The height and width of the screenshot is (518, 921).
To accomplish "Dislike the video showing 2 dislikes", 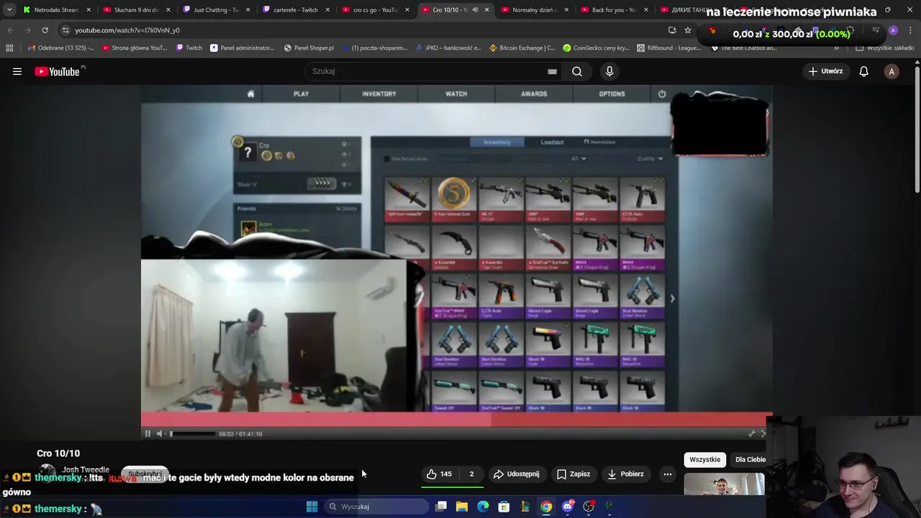I will [x=471, y=474].
